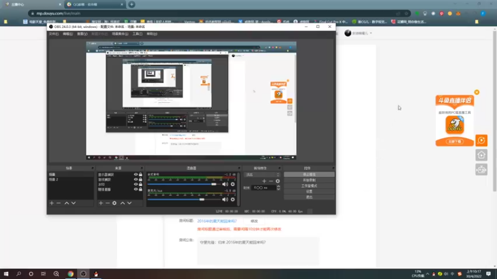Open the taskbar search magnifier
The image size is (497, 279).
[x=19, y=273]
